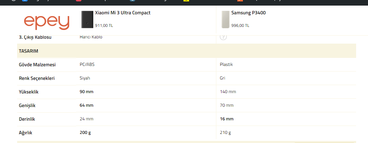The image size is (368, 143).
Task: Click the question mark help icon
Action: click(x=223, y=37)
